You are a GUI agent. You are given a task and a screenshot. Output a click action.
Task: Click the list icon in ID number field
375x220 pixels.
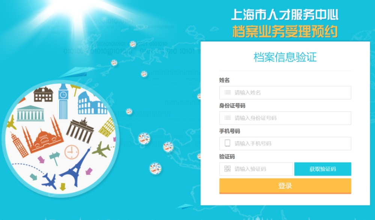click(x=228, y=118)
